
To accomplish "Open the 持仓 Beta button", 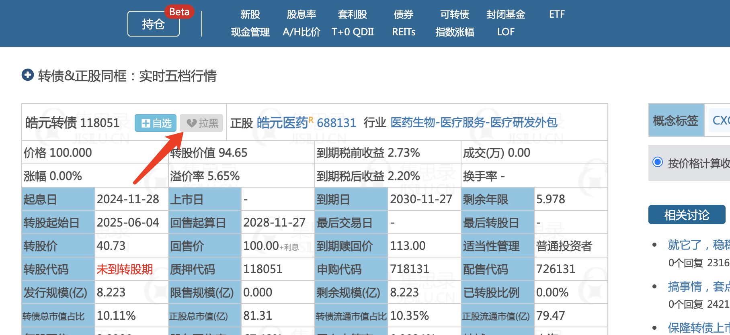I will (x=154, y=24).
